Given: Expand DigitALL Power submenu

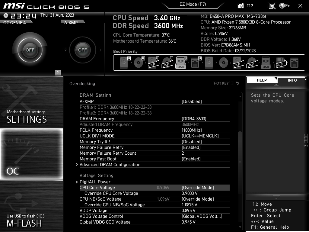Looking at the screenshot, I should [x=95, y=182].
